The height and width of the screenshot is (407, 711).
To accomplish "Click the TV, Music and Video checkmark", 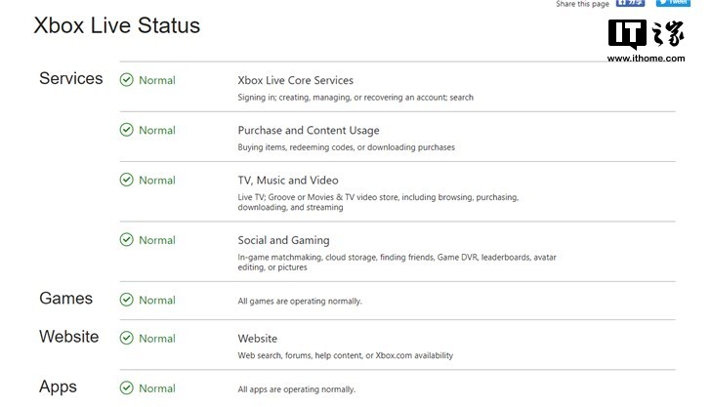I will click(126, 180).
